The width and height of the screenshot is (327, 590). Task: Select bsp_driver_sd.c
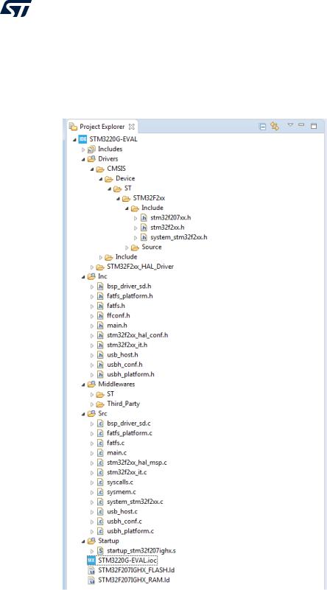point(129,424)
